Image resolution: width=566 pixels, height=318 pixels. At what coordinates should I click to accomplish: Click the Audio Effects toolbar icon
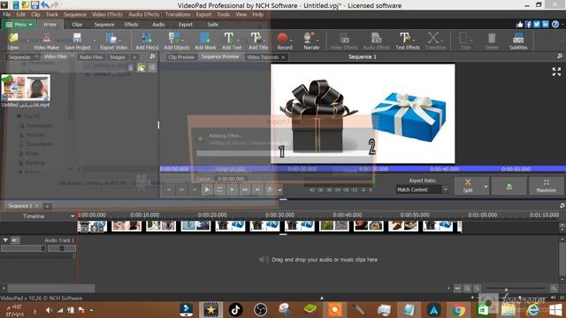tap(376, 41)
